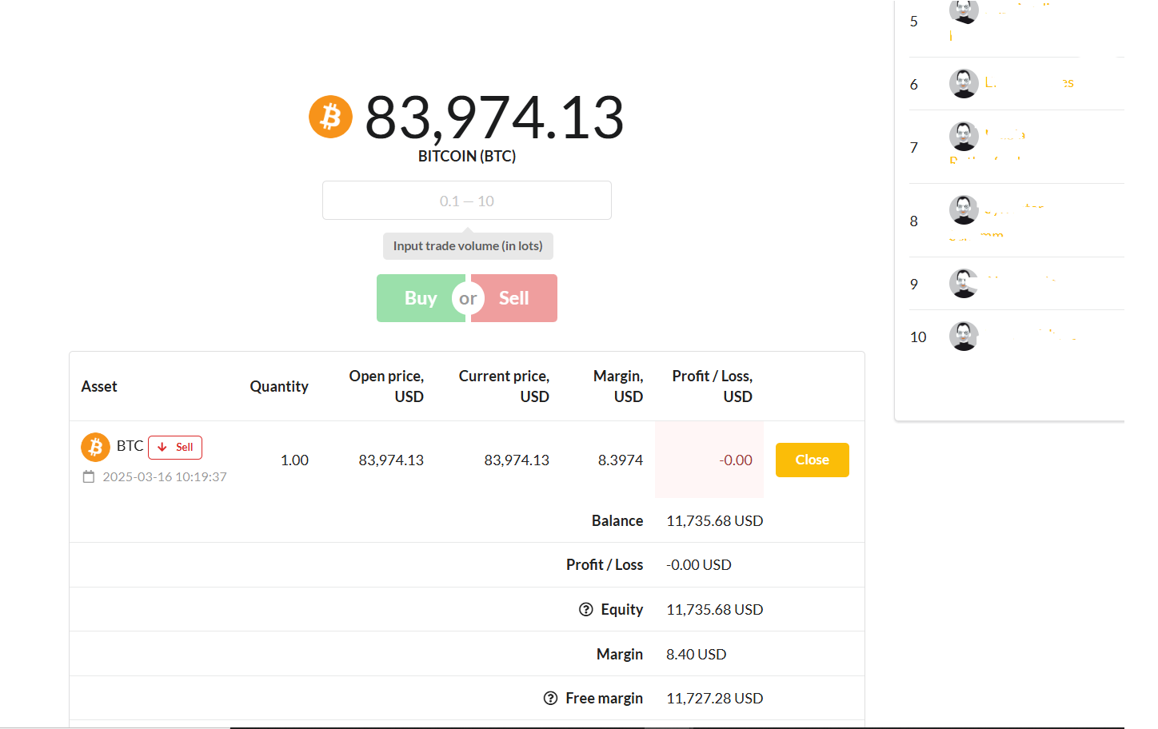1158x729 pixels.
Task: Click the red Sell tag beside BTC
Action: click(x=175, y=447)
